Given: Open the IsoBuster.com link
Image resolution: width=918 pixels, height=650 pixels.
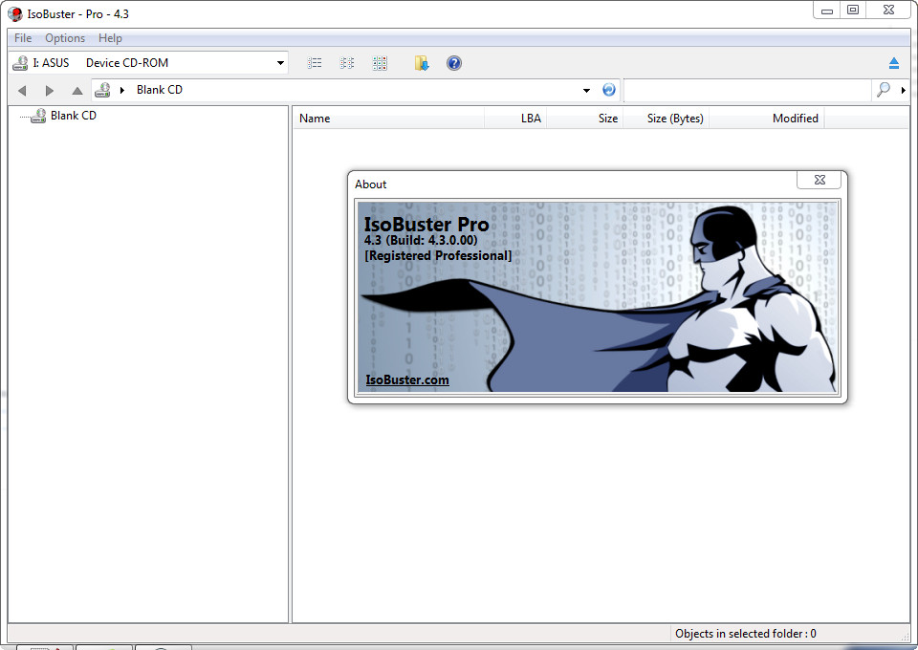Looking at the screenshot, I should [x=407, y=379].
